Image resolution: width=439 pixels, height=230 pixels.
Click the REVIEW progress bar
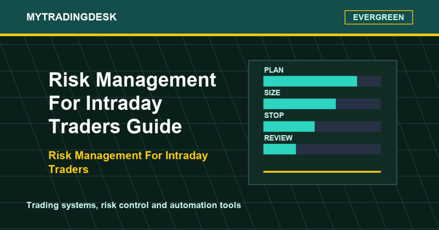[322, 149]
